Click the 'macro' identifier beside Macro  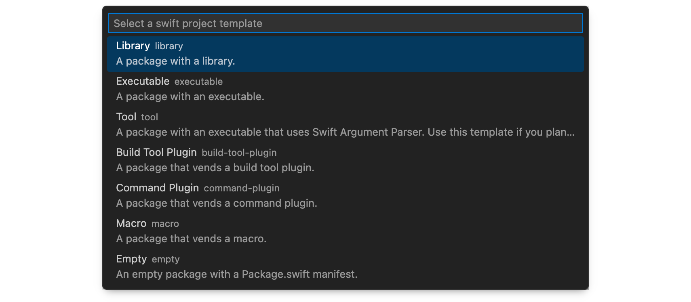click(165, 223)
